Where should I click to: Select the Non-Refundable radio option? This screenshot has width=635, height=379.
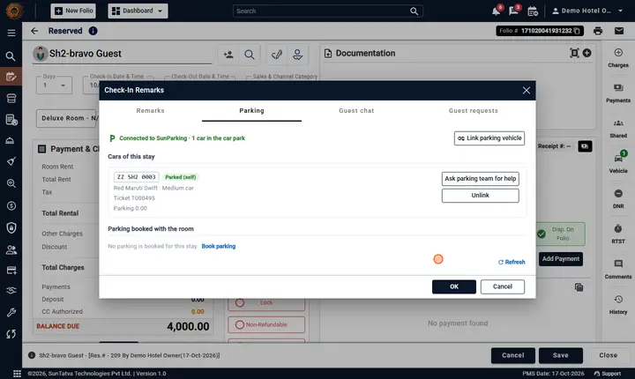tap(240, 324)
